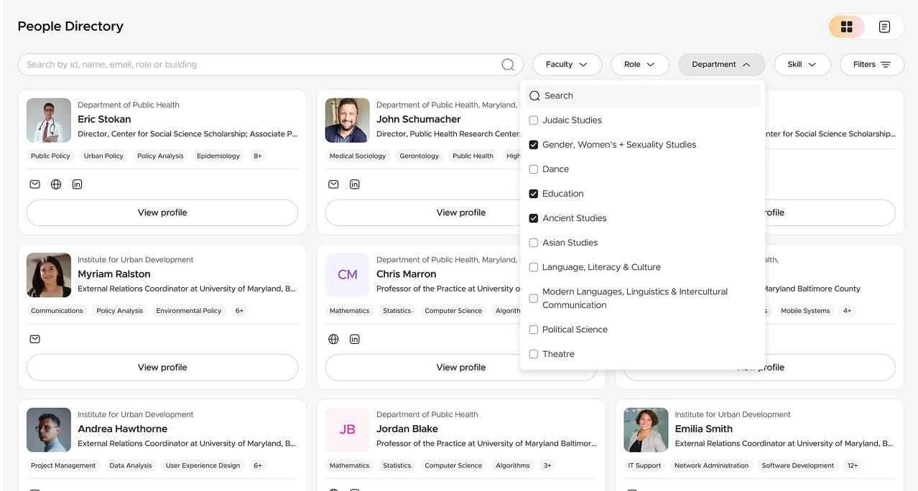Open Chris Marron's website globe icon
This screenshot has height=491, width=918.
tap(333, 339)
